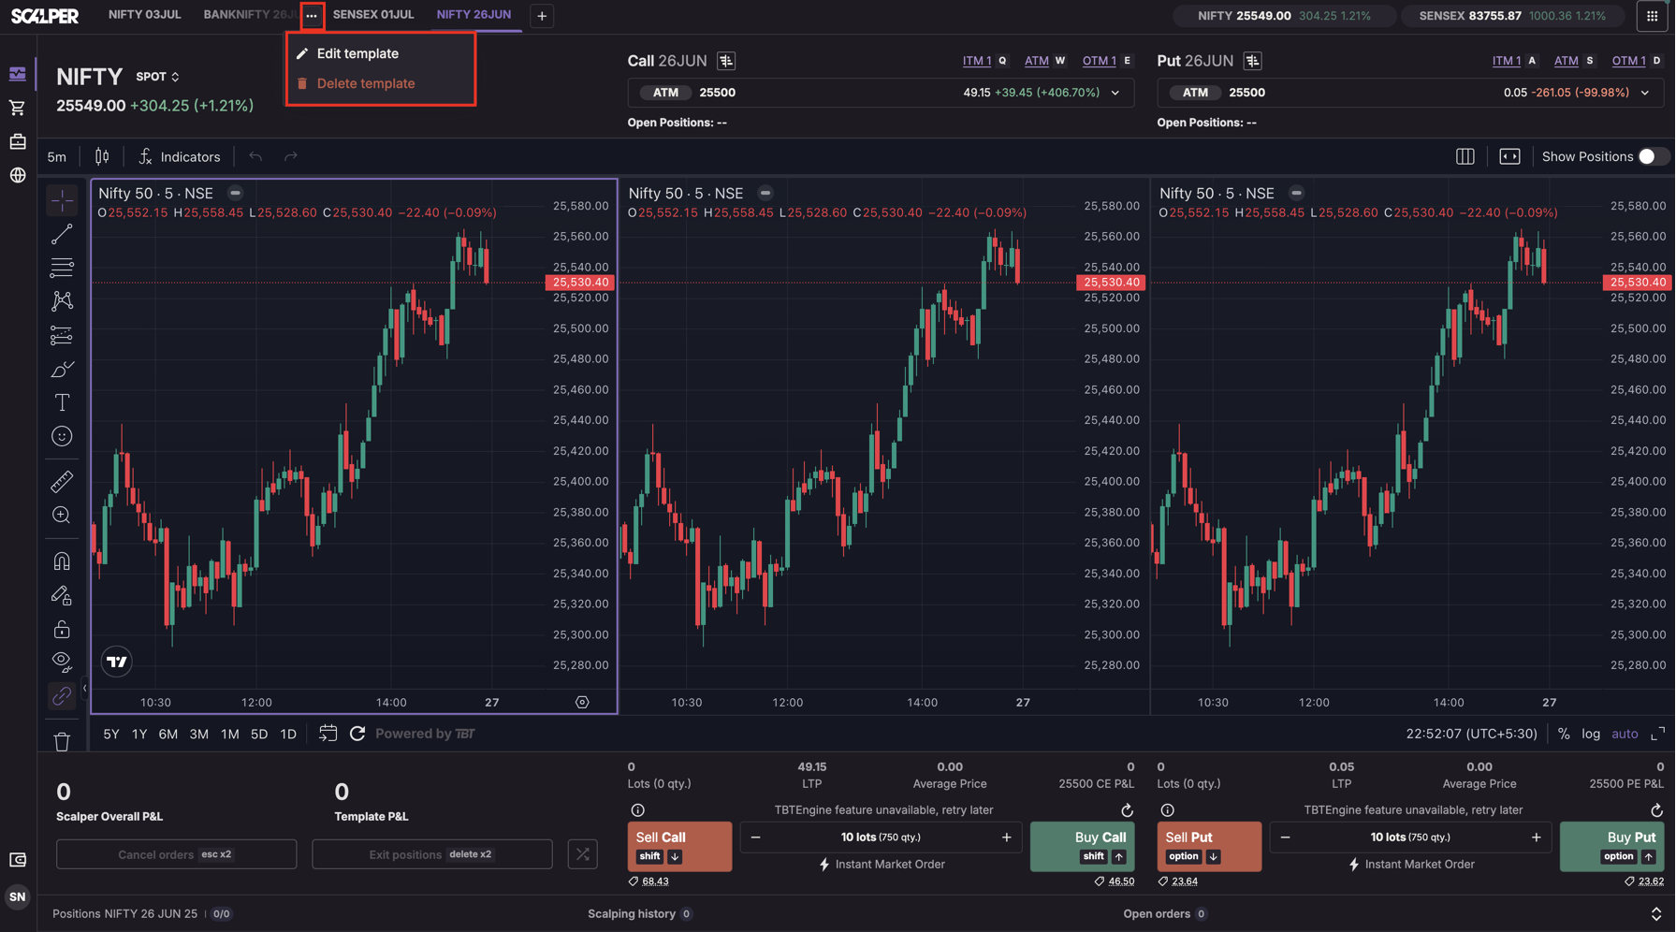The image size is (1676, 932).
Task: Open the Call option chain settings icon
Action: pyautogui.click(x=726, y=61)
